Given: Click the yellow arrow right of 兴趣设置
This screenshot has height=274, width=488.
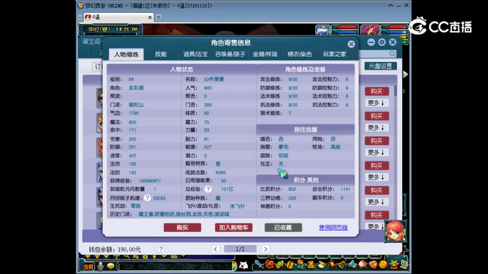Looking at the screenshot, I should coord(405,75).
